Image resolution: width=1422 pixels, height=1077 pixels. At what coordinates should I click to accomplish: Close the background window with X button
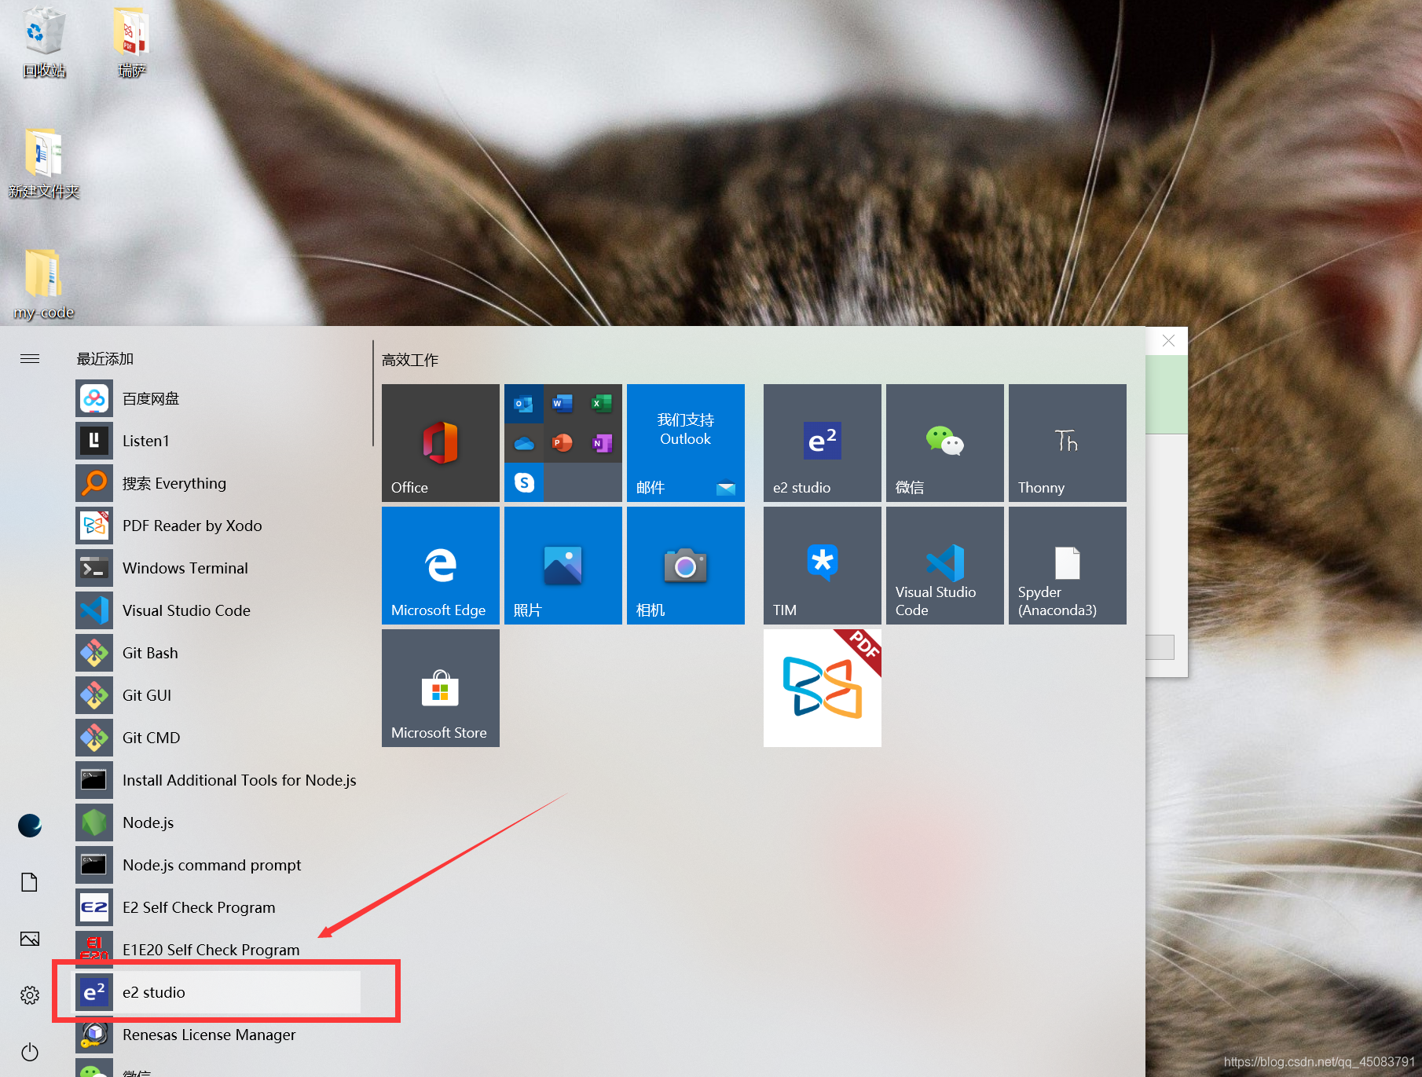pyautogui.click(x=1169, y=341)
